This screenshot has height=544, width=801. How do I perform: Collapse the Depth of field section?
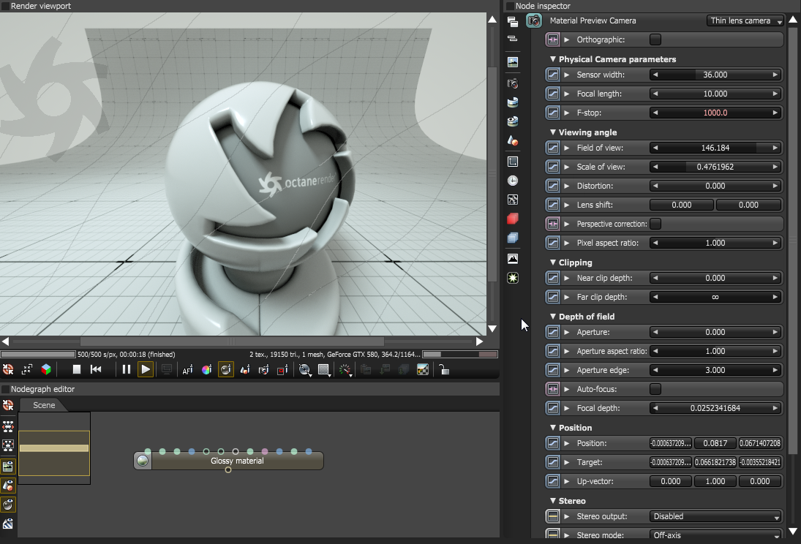(x=553, y=317)
